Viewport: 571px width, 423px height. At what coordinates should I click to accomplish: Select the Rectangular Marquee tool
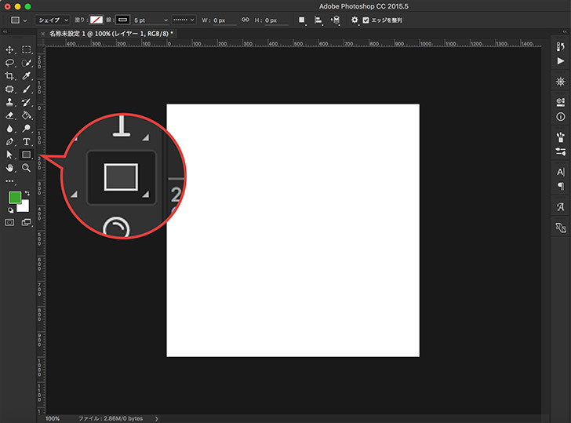click(x=26, y=49)
